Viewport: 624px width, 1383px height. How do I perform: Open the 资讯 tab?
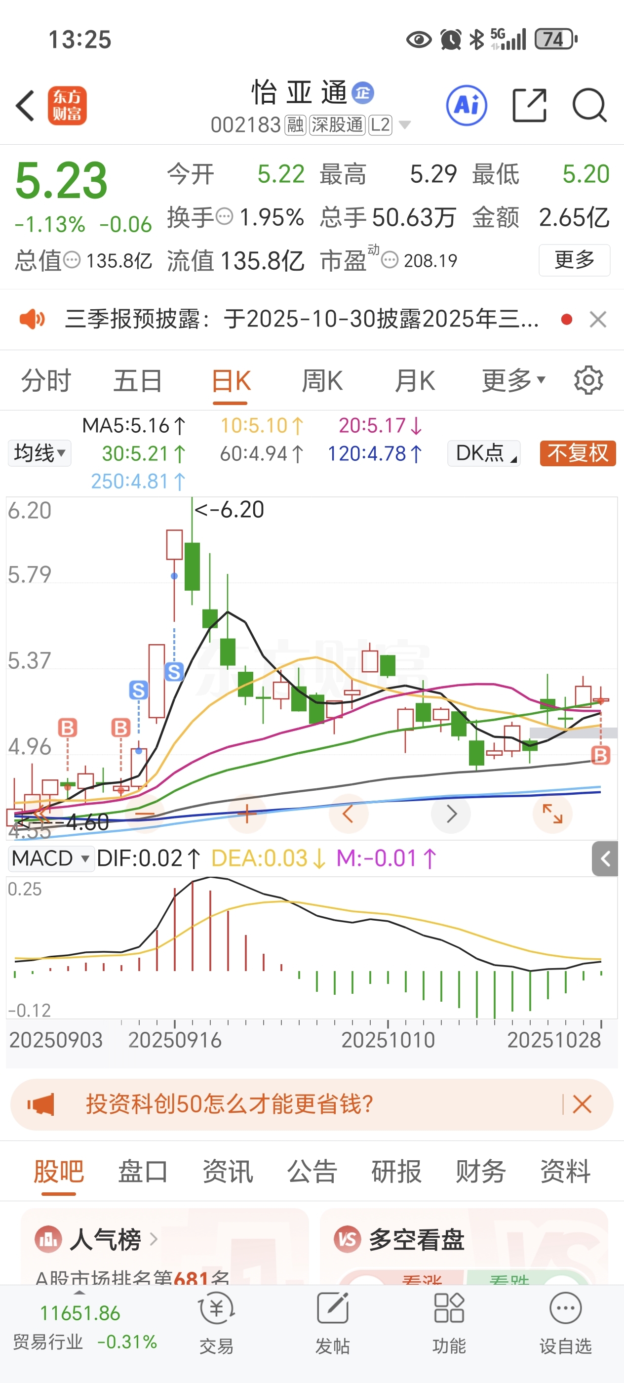point(228,1172)
